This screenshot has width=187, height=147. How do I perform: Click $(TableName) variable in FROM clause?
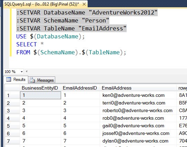pos(102,52)
